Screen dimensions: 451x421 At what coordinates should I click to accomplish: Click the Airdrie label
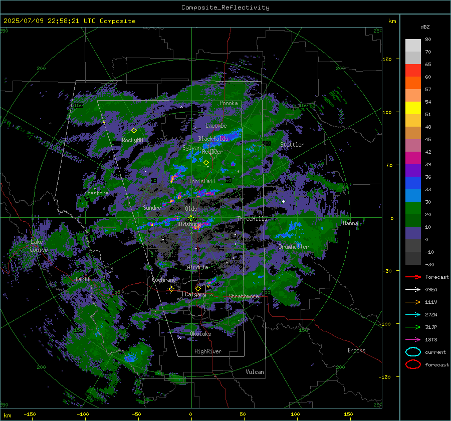(x=197, y=267)
